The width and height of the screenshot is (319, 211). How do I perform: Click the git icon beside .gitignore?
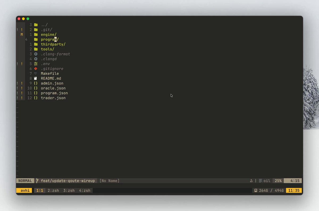[x=36, y=69]
